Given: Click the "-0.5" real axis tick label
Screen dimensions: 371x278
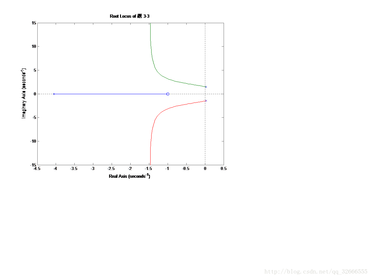Looking at the screenshot, I should click(x=186, y=168).
